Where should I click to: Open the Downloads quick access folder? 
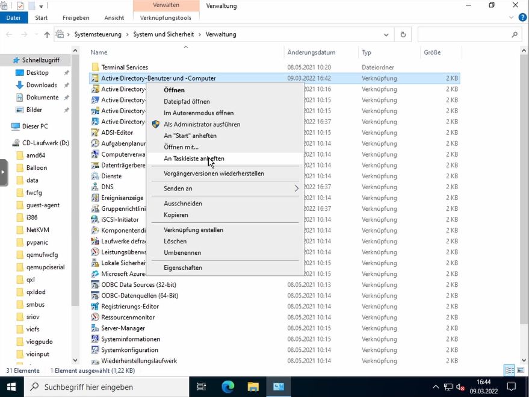(x=42, y=85)
